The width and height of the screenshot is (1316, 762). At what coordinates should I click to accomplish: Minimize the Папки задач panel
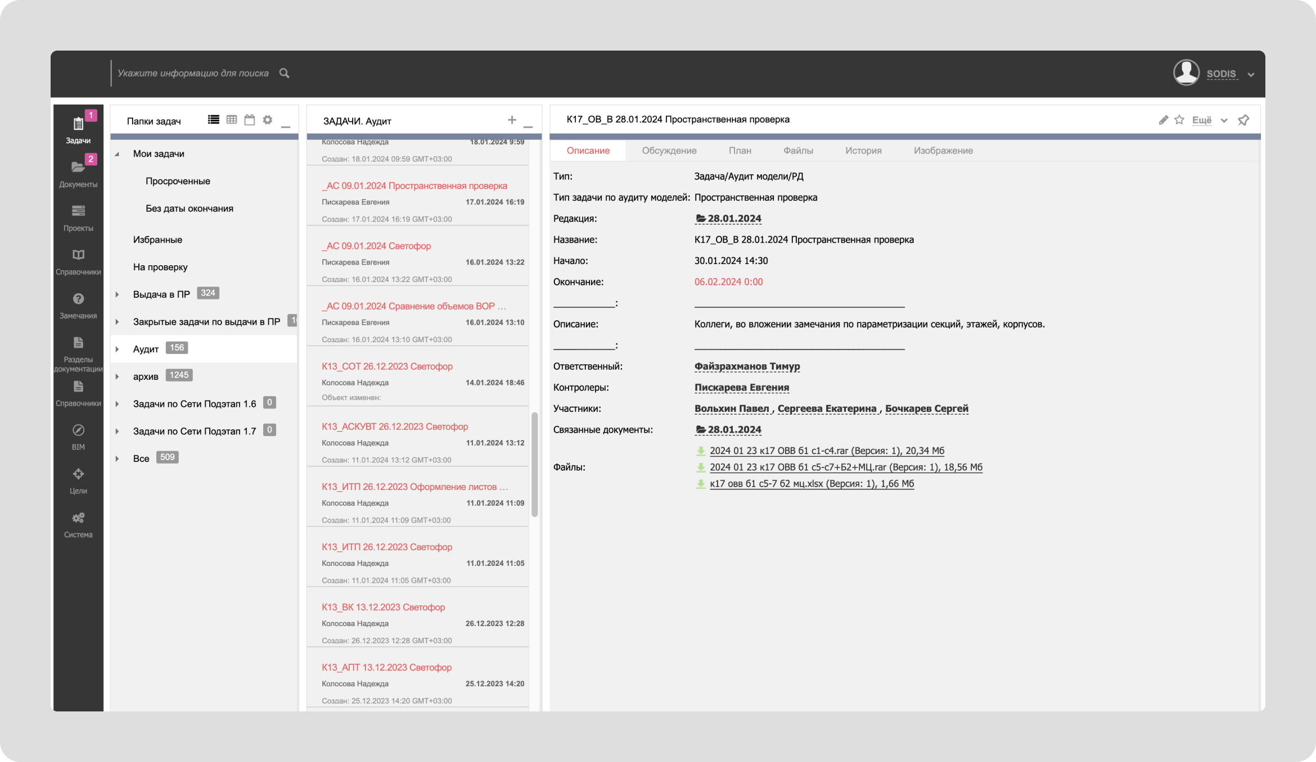[x=286, y=126]
